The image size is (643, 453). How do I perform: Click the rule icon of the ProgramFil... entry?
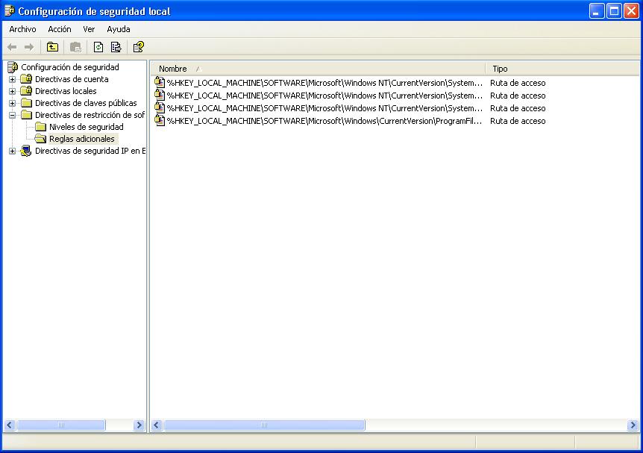tap(160, 121)
